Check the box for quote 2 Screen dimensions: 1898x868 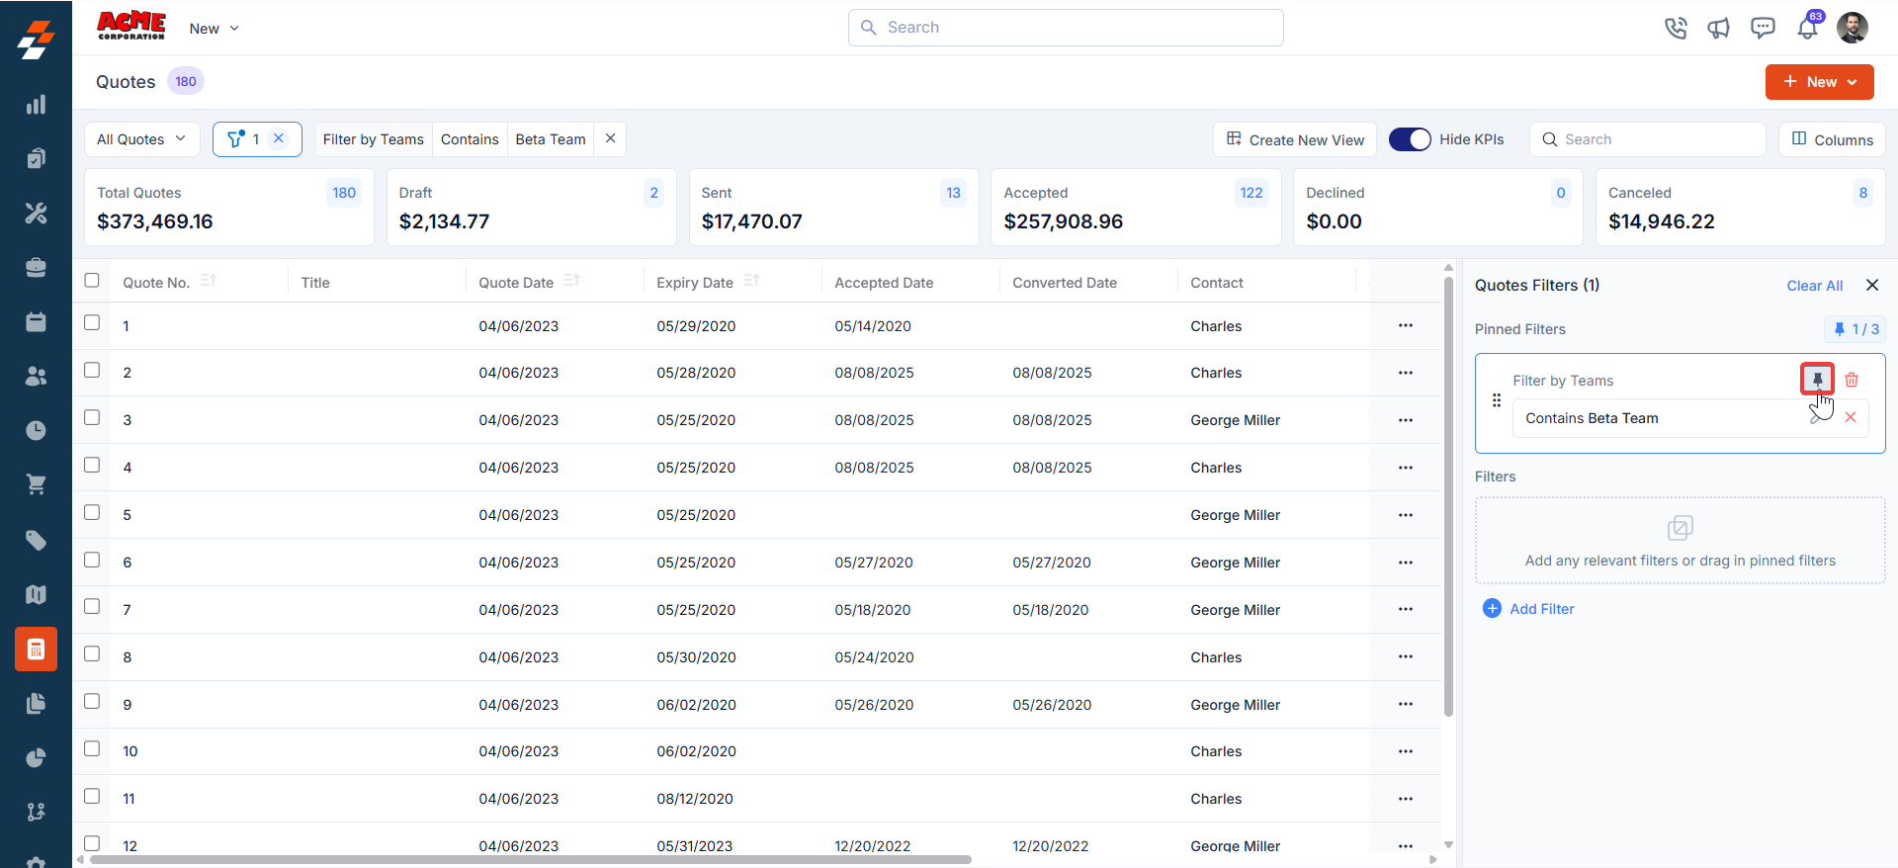coord(92,370)
